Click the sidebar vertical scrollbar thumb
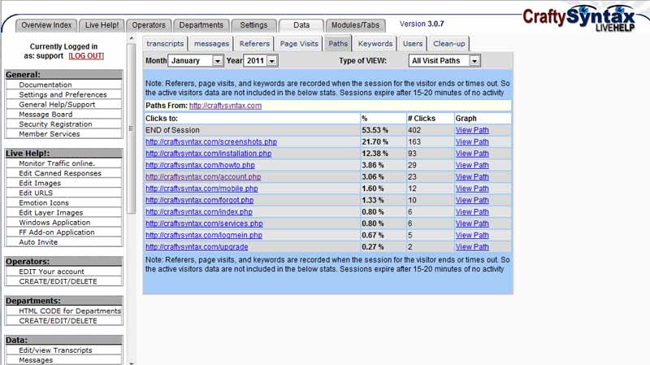The height and width of the screenshot is (365, 650). tap(132, 128)
